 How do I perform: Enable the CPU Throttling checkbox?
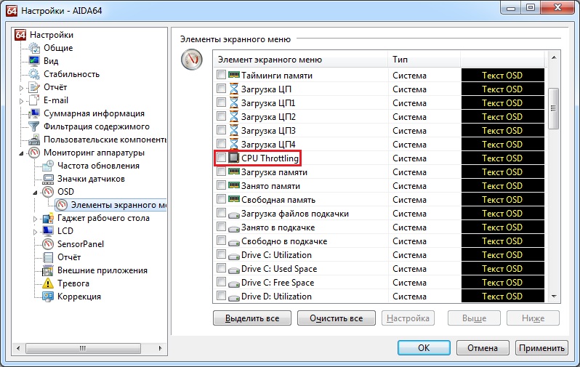click(x=222, y=158)
